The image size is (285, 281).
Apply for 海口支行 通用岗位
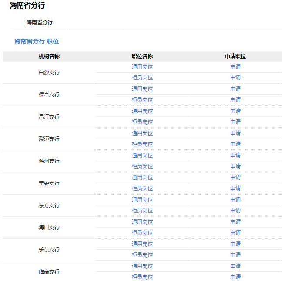click(235, 221)
